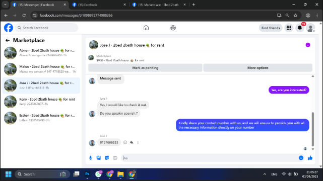Open Esther 2bed 2bath house conversation
Viewport: 323px width, 181px height.
(x=41, y=118)
